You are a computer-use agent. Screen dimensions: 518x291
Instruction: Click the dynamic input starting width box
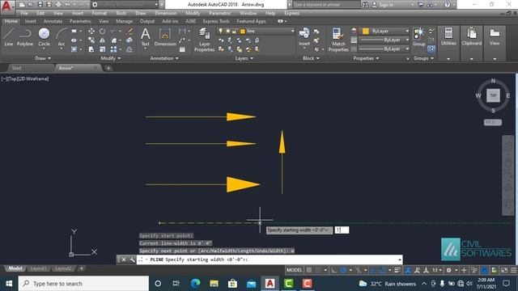pyautogui.click(x=342, y=230)
